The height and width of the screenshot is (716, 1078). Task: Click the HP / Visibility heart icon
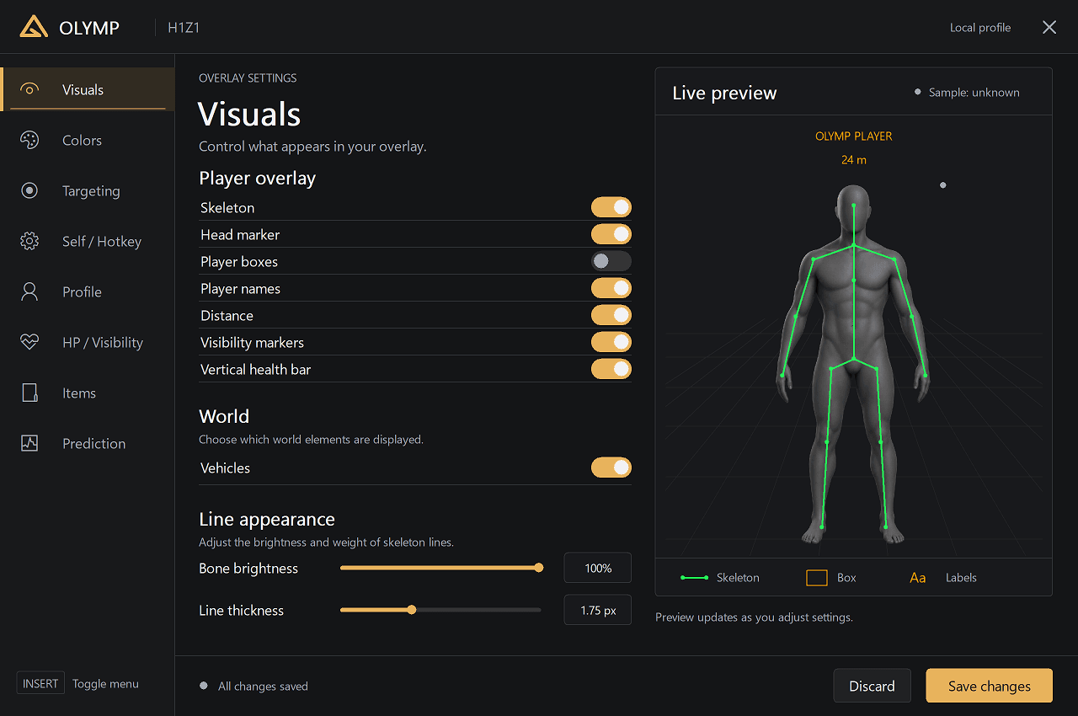tap(29, 342)
